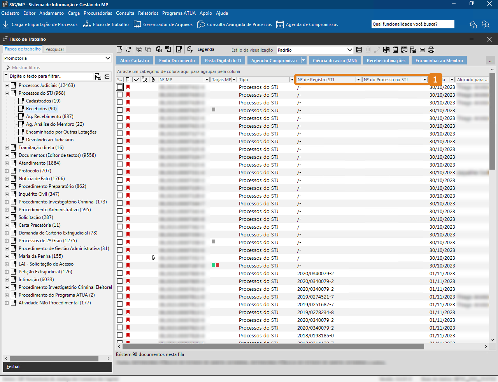Click the grid's vertical scrollbar thumb
This screenshot has width=498, height=382.
point(492,122)
